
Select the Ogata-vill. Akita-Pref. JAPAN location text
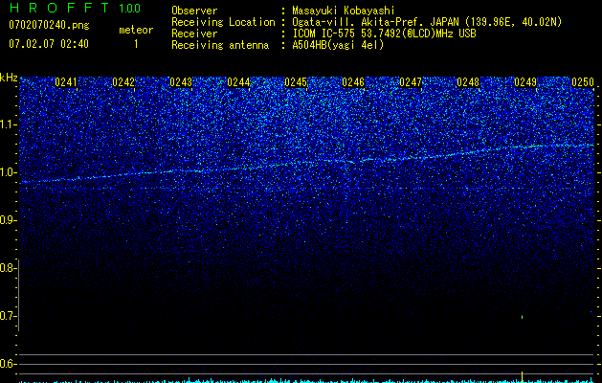tap(427, 22)
